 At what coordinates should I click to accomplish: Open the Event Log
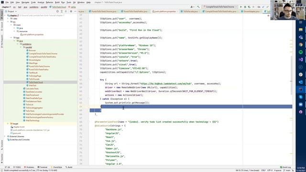[285, 167]
